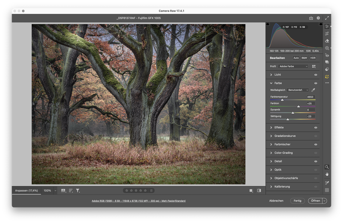Click the trash mark-for-deletion icon
343x223 pixels.
(x=151, y=191)
